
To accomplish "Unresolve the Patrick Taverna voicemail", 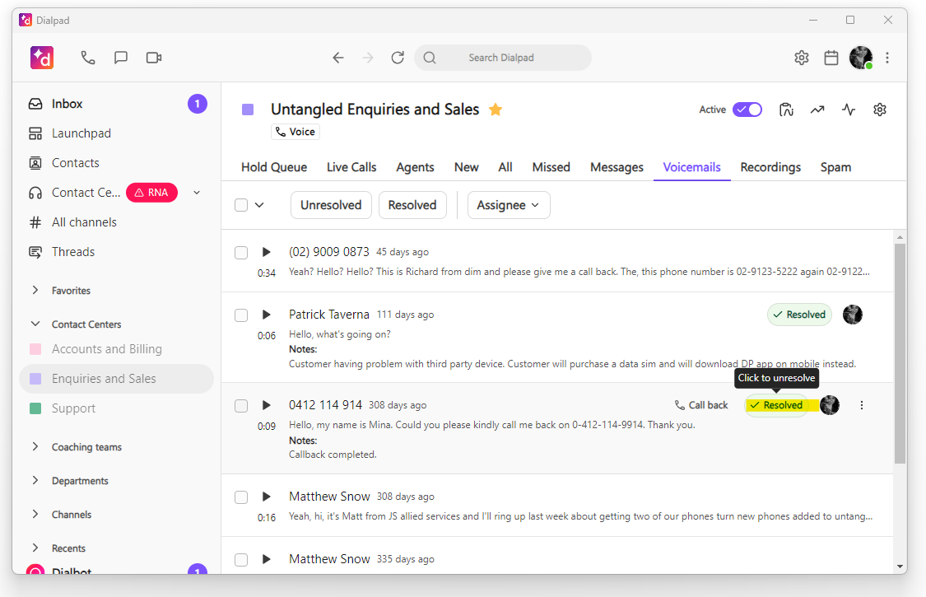I will tap(799, 315).
